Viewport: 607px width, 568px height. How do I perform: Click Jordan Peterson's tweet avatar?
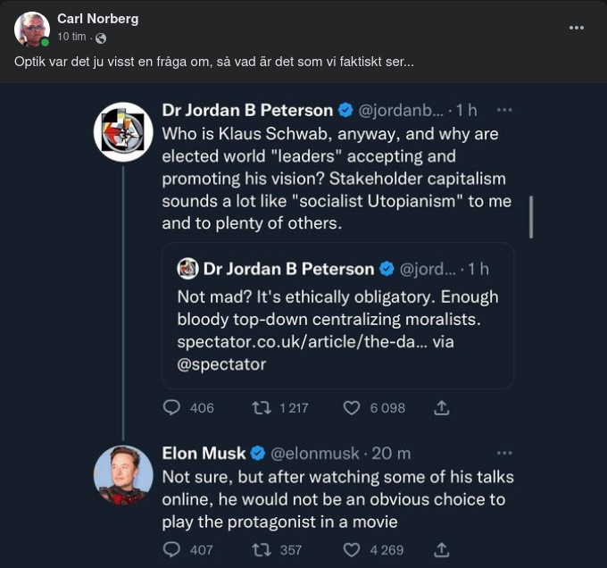pyautogui.click(x=123, y=132)
